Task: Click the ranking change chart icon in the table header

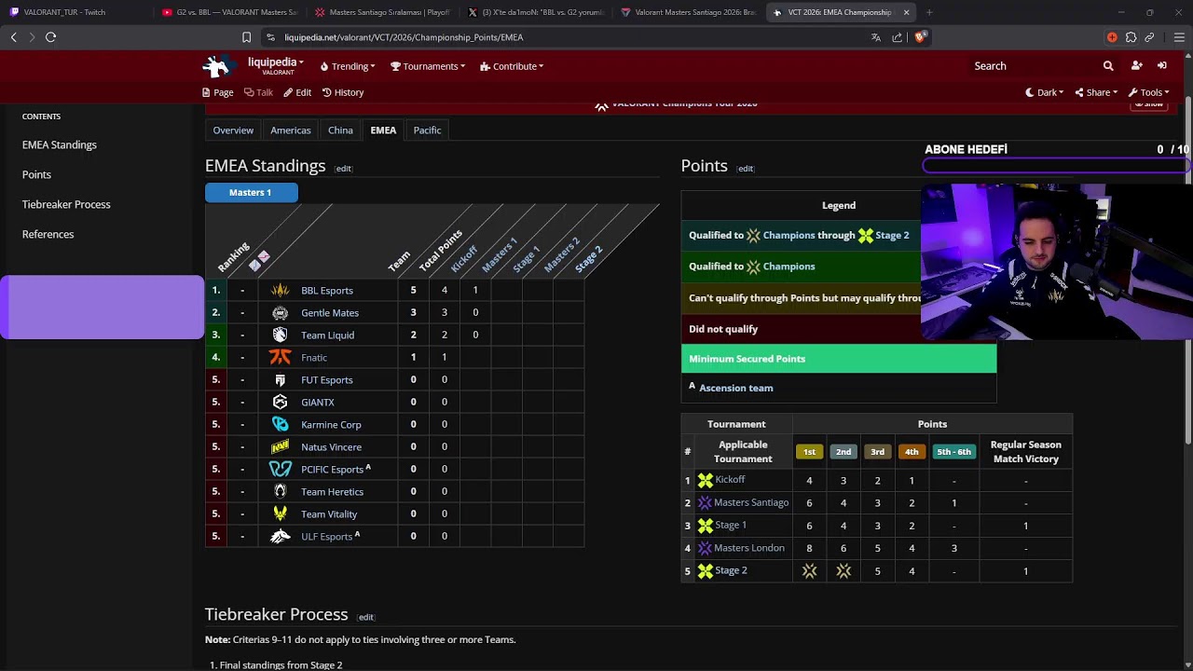Action: point(259,260)
